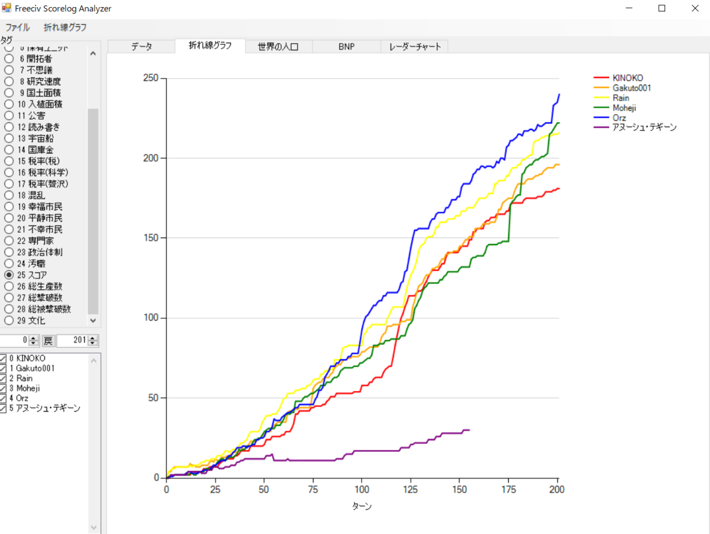Uncheck the 5 アヌーシュ・テギーン checkbox
This screenshot has width=710, height=534.
click(x=4, y=409)
